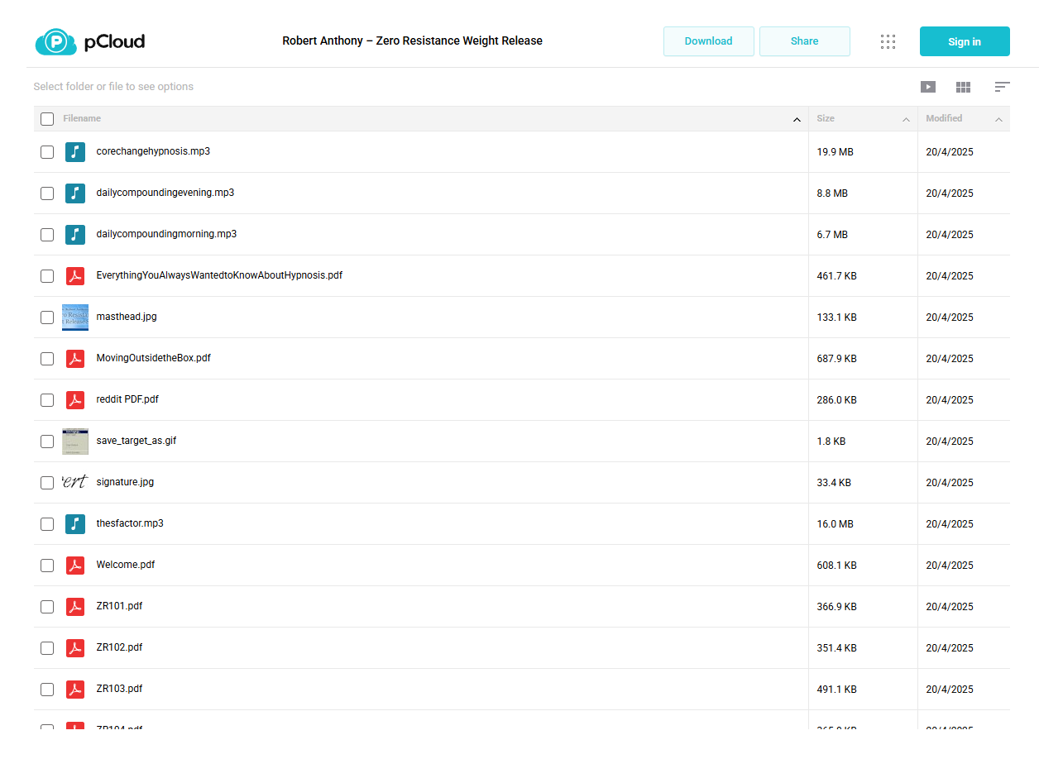This screenshot has height=759, width=1039.
Task: Click PDF icon of EverythingYouAlwaysWantedtoKnowAboutHypnosis.pdf
Action: tap(75, 276)
